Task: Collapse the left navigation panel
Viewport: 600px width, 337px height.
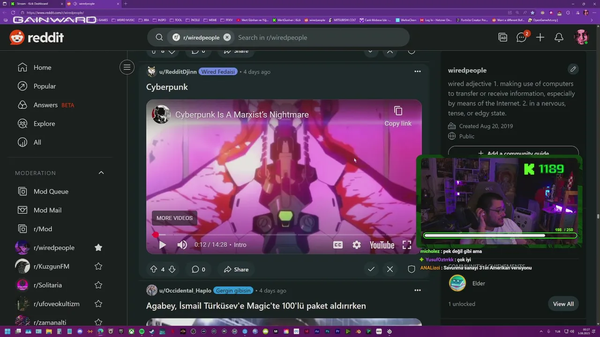Action: [x=127, y=67]
